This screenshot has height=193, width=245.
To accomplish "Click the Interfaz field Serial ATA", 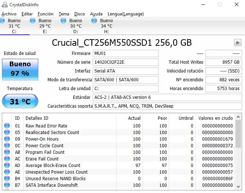I will click(x=126, y=71).
